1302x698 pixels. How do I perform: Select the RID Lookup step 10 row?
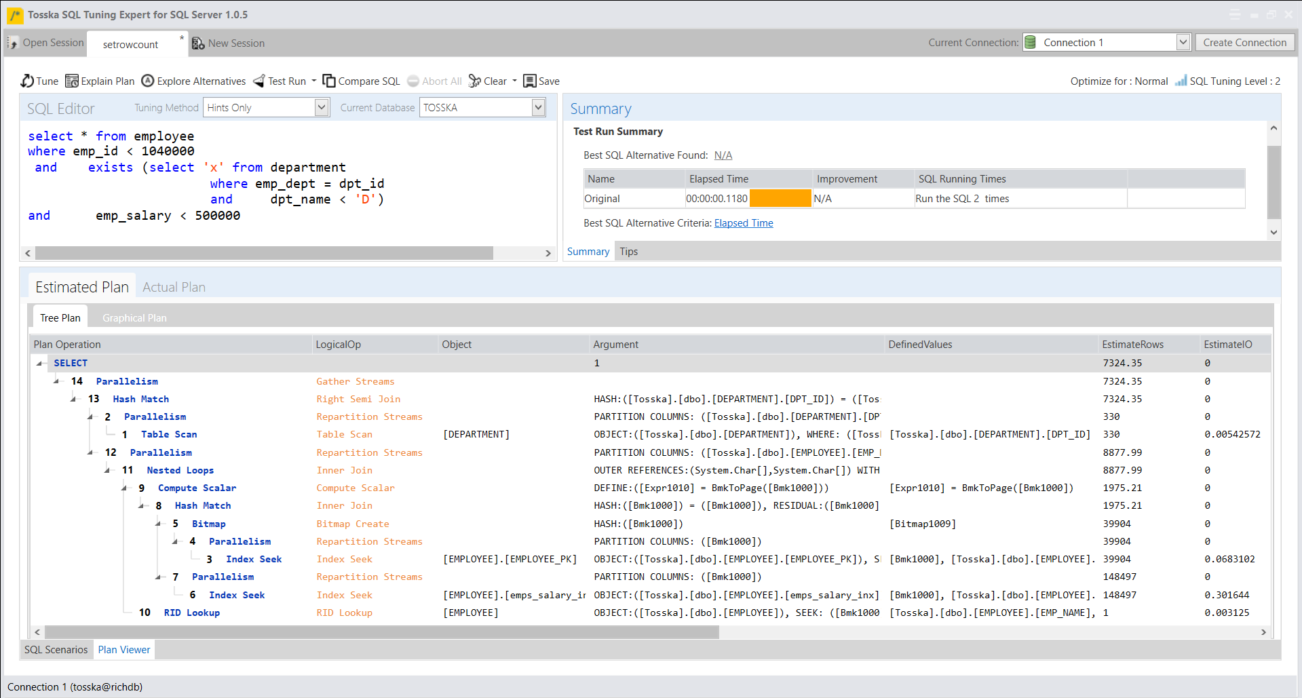(650, 613)
